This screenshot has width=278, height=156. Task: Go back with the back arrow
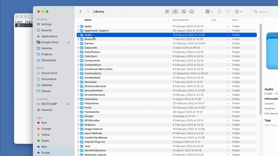point(81,11)
